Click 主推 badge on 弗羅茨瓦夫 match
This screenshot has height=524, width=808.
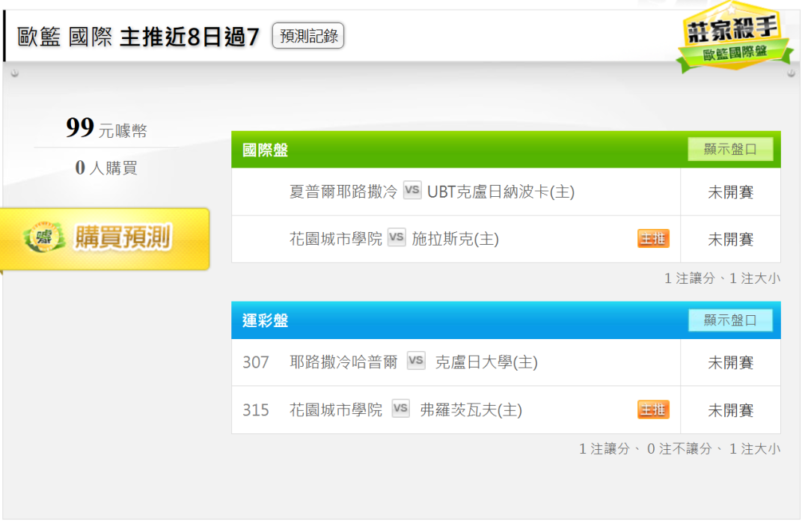653,409
